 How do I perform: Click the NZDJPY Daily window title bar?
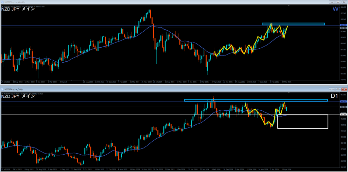coord(136,89)
